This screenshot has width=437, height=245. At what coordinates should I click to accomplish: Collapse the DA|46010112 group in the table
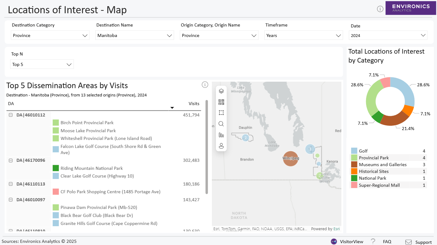(x=10, y=115)
